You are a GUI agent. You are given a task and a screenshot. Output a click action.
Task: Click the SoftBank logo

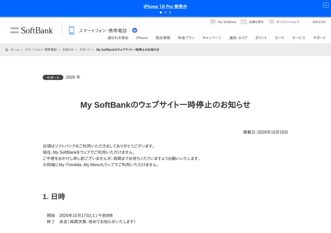(x=32, y=30)
